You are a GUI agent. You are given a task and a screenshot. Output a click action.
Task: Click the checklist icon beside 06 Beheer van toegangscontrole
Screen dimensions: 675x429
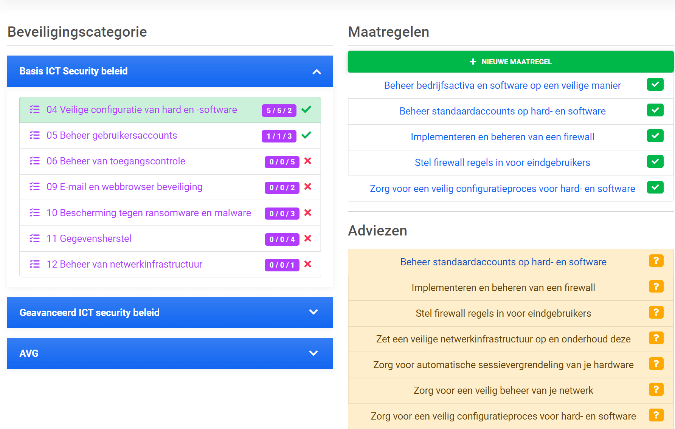[x=35, y=161]
